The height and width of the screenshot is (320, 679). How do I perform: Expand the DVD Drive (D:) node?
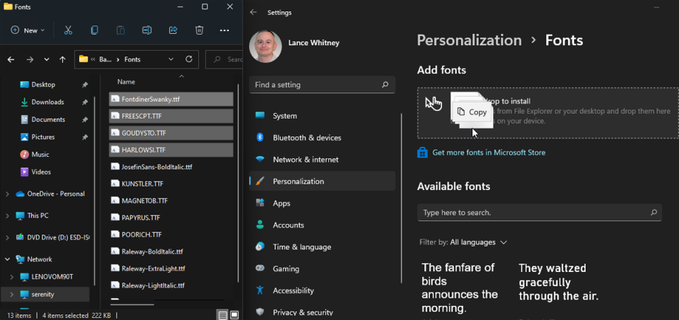7,237
